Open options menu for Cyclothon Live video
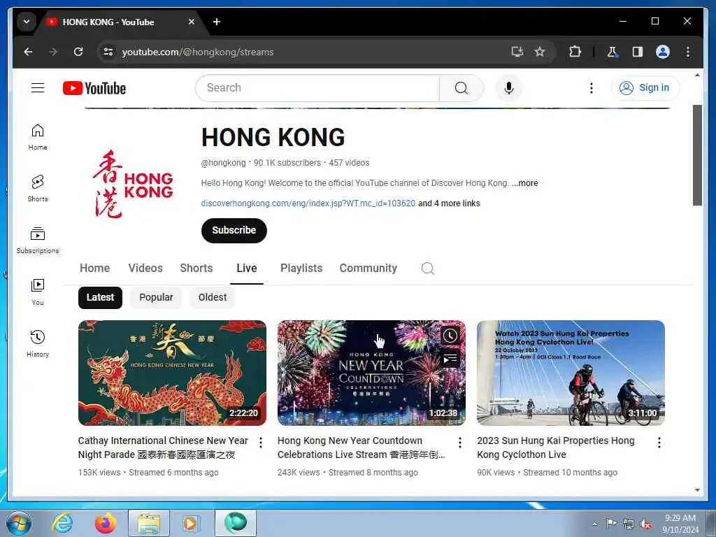 pyautogui.click(x=659, y=442)
